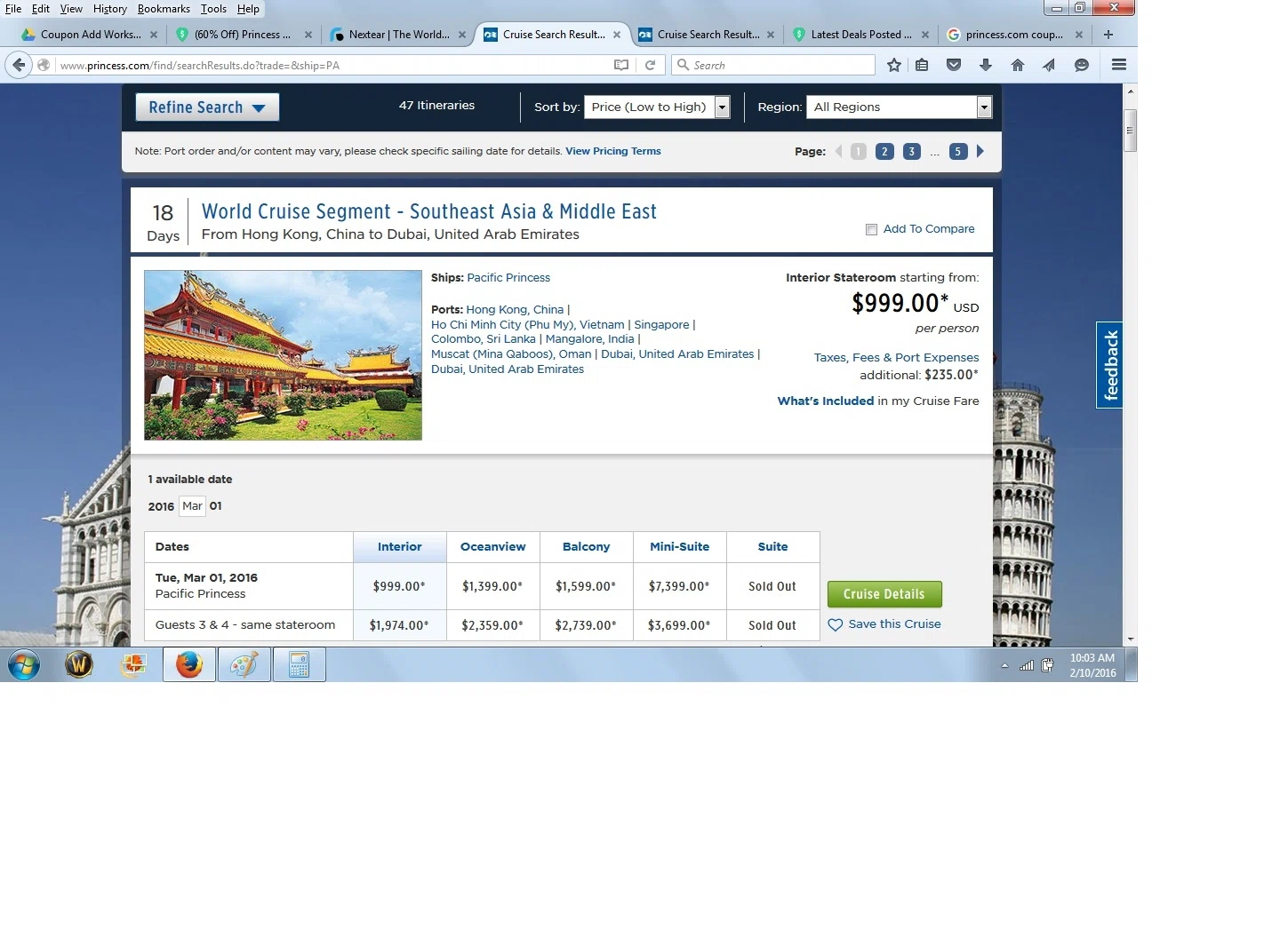
Task: Go to results page 5
Action: pos(957,151)
